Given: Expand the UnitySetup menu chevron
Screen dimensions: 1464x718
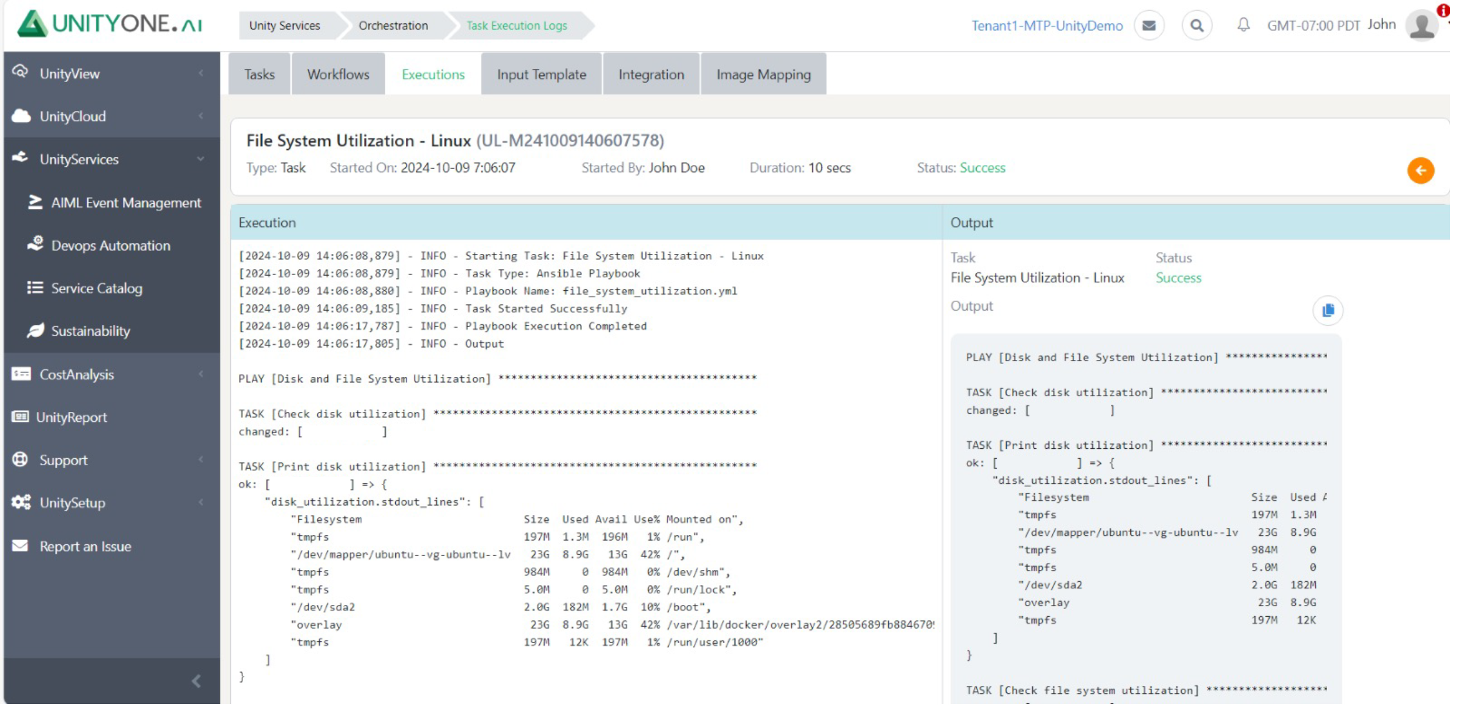Looking at the screenshot, I should point(201,503).
